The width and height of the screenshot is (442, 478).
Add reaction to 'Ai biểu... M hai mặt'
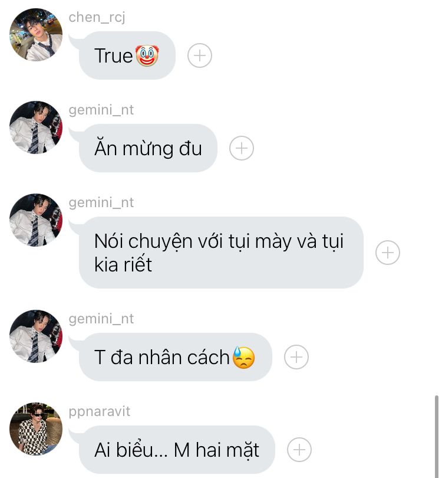tap(299, 450)
